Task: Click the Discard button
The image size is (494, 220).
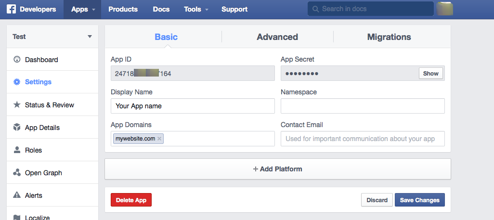Action: pos(377,200)
